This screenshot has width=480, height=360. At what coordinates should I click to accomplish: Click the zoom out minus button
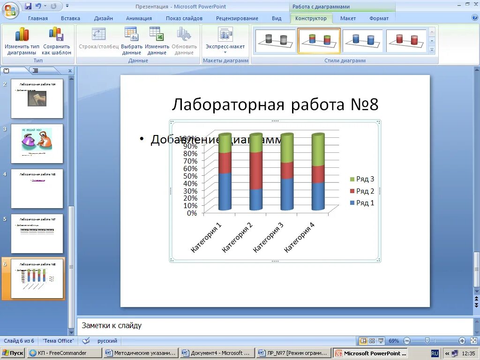pyautogui.click(x=407, y=341)
